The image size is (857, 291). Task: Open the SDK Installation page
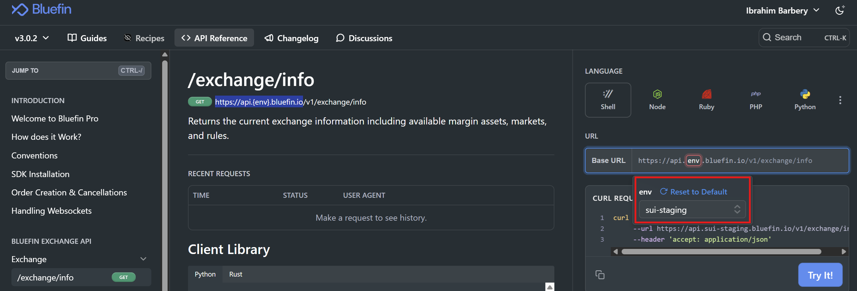tap(40, 174)
